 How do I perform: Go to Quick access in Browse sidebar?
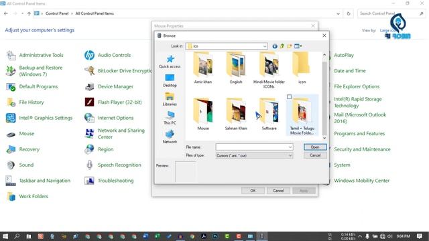coord(170,62)
